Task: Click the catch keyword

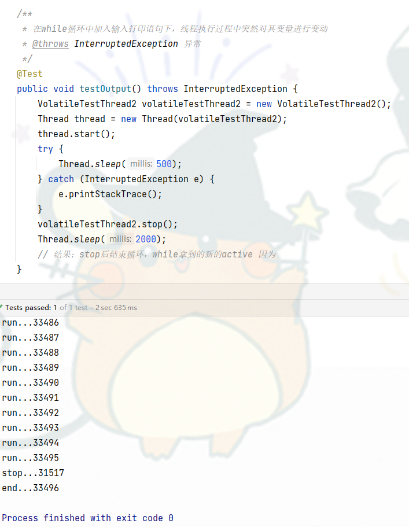Action: [61, 179]
